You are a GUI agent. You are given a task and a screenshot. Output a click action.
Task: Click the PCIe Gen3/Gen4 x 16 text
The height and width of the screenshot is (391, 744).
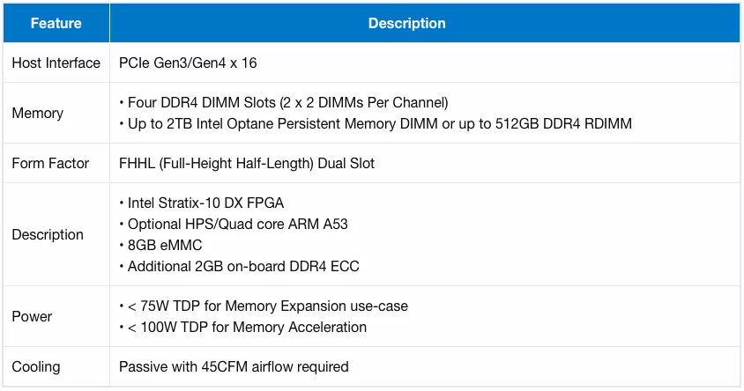click(x=188, y=63)
